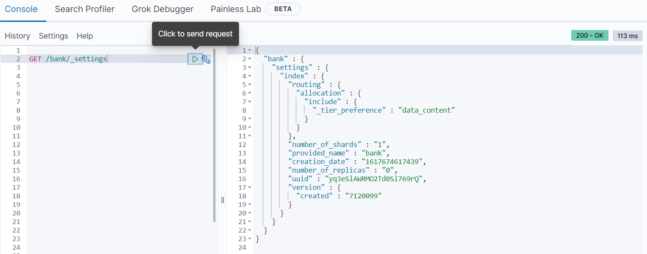Click the 200 - OK status badge
The height and width of the screenshot is (254, 647).
pyautogui.click(x=590, y=36)
